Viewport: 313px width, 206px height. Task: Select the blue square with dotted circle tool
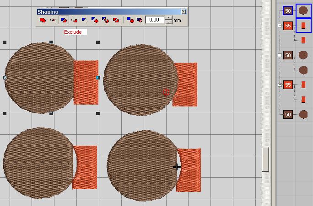coord(85,20)
